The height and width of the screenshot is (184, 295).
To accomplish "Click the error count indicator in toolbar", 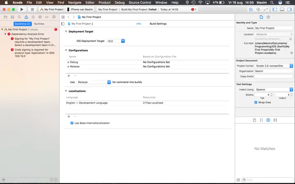I will point(194,9).
